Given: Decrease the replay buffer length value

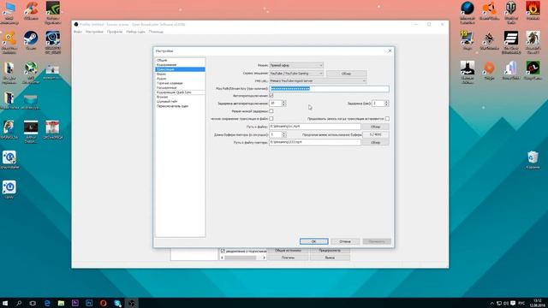Looking at the screenshot, I should 283,136.
